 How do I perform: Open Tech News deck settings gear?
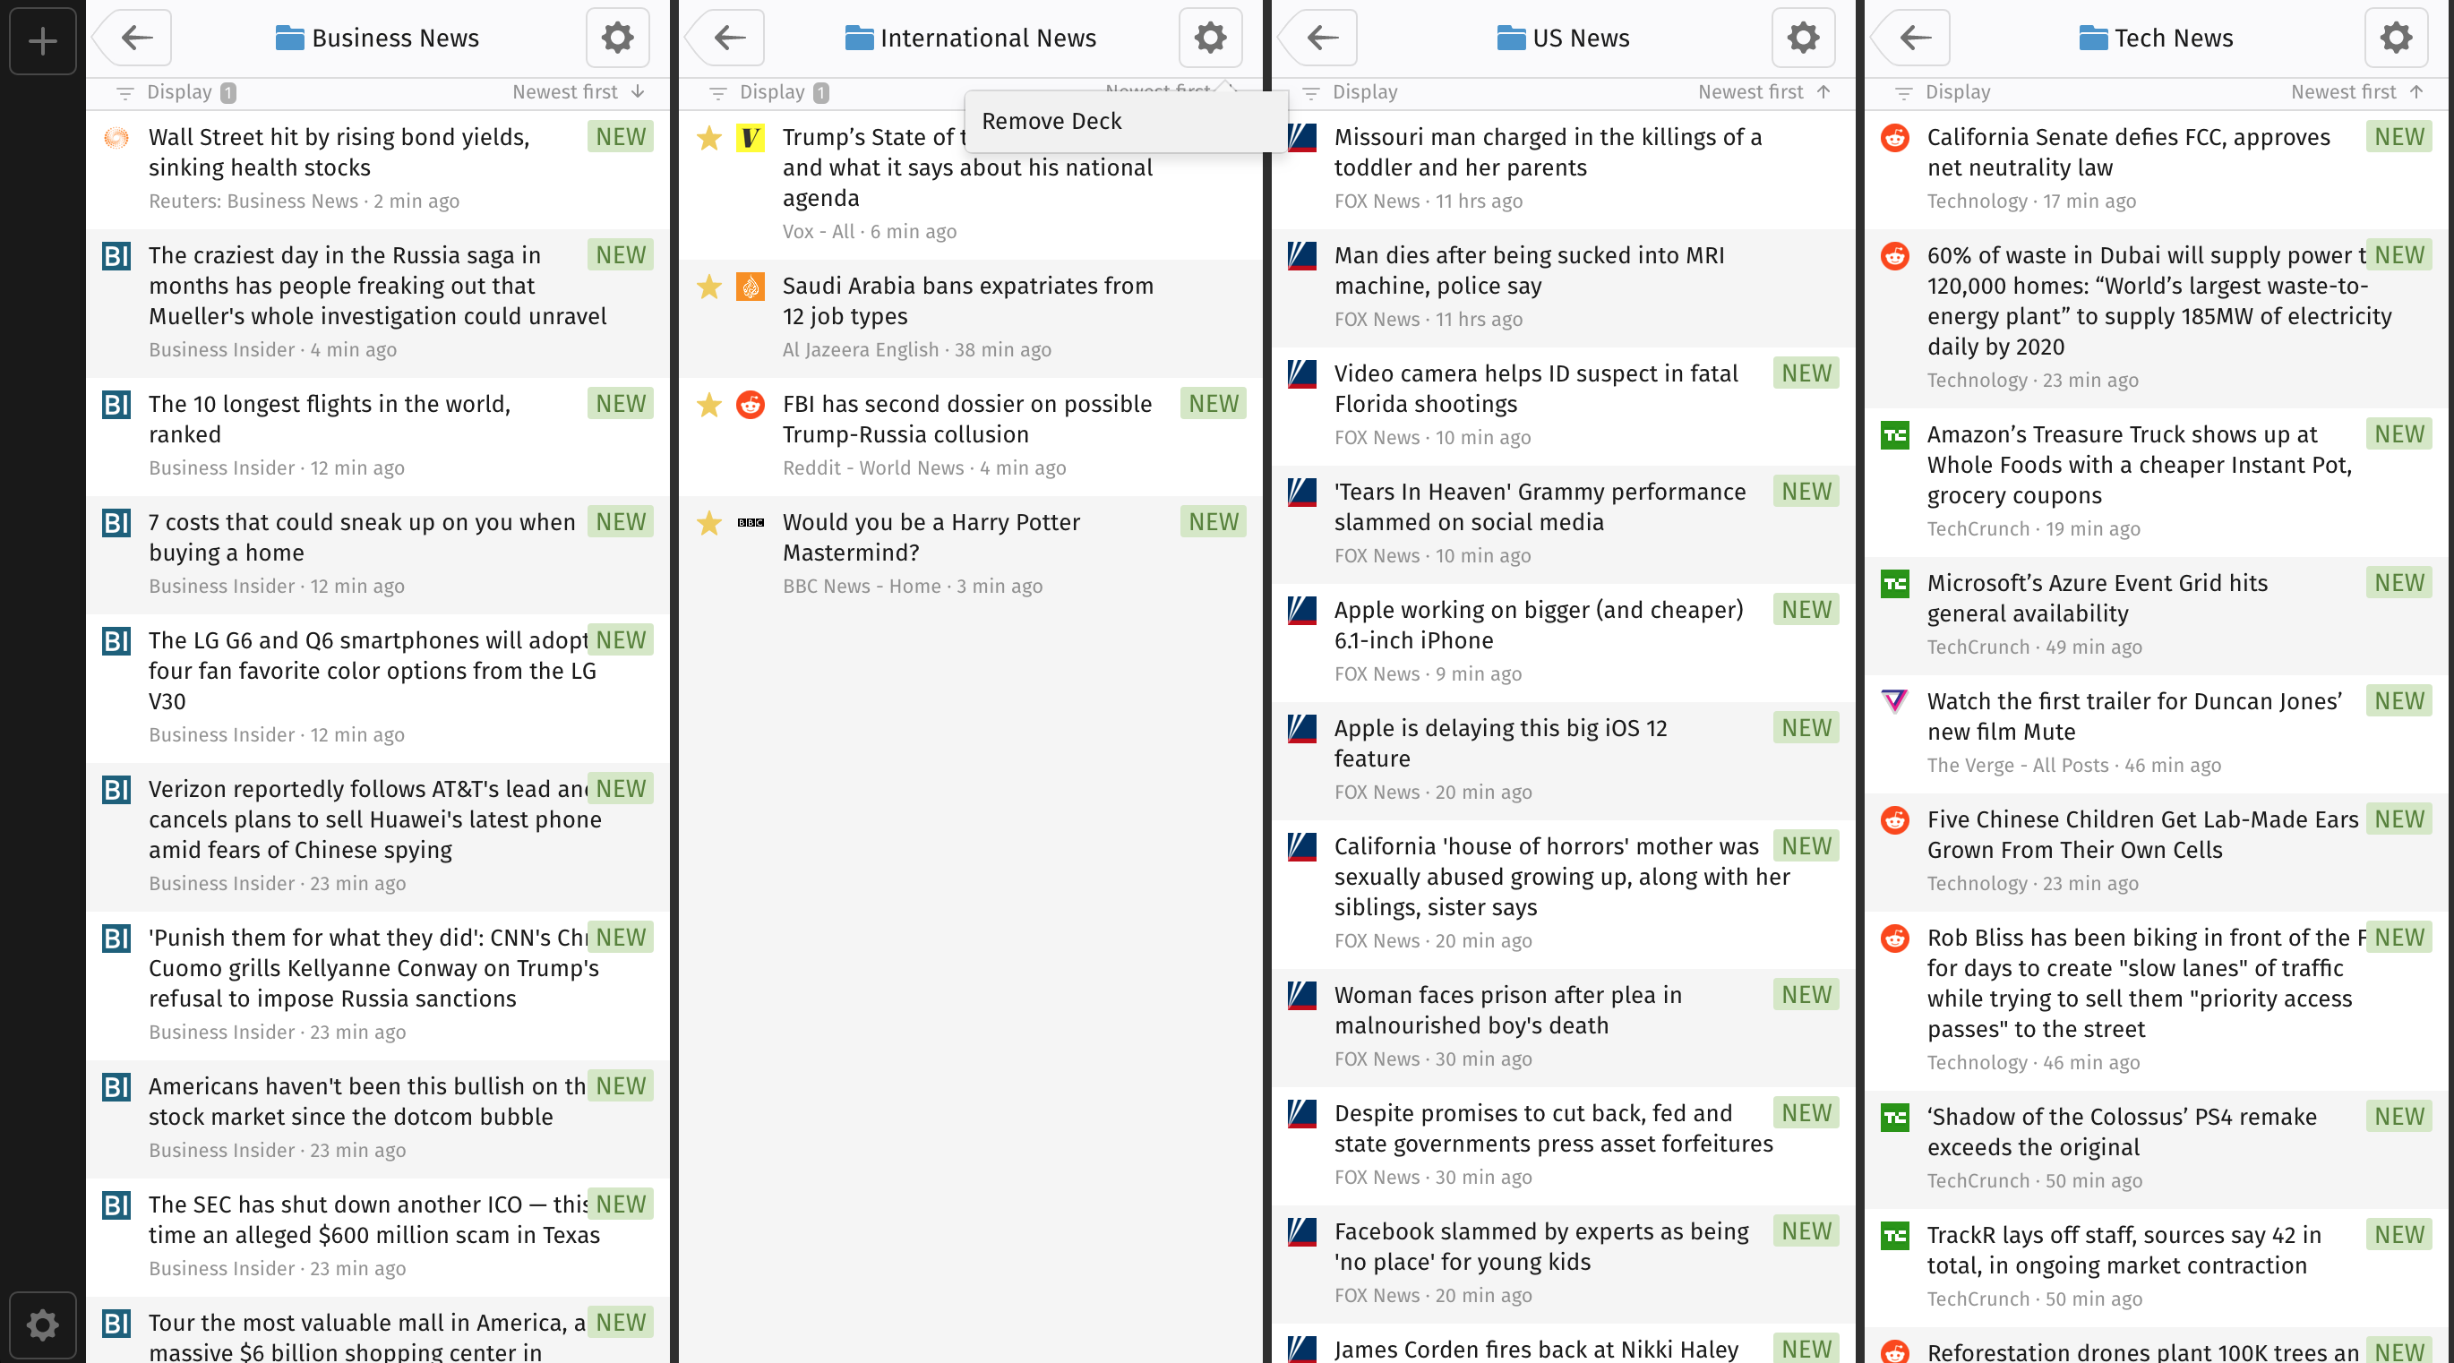(2396, 39)
